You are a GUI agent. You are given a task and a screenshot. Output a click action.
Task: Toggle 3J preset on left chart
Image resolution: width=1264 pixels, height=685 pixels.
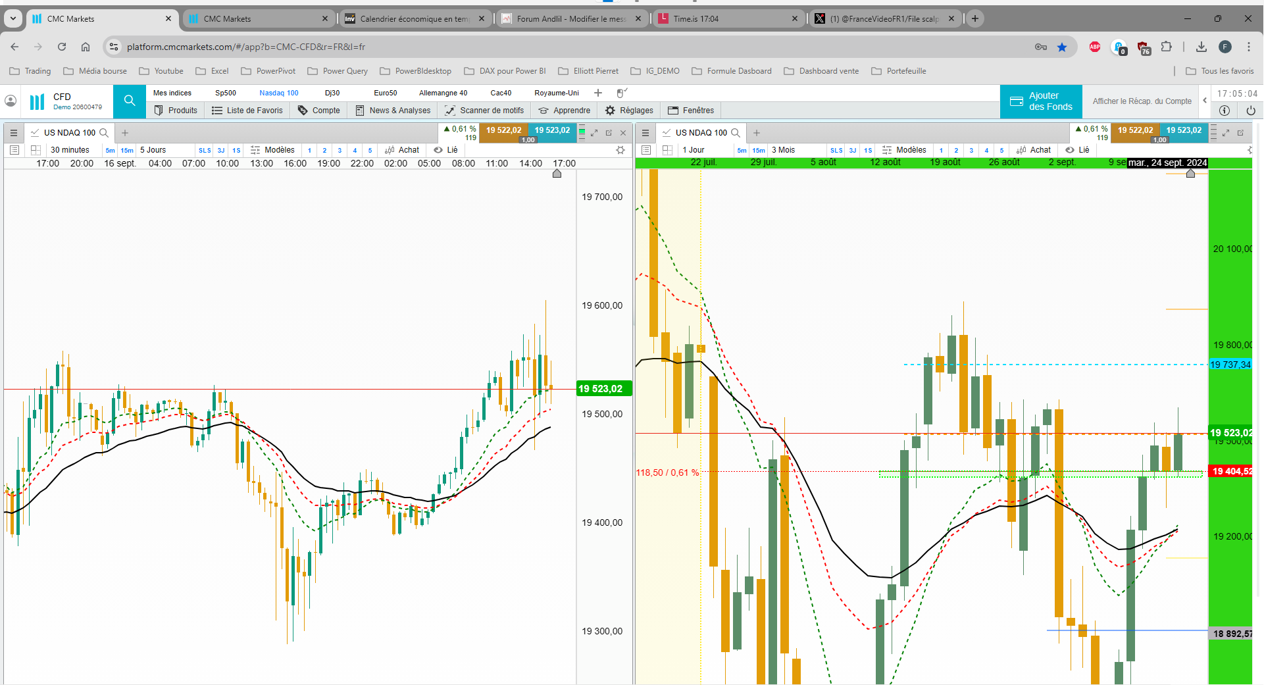tap(221, 151)
